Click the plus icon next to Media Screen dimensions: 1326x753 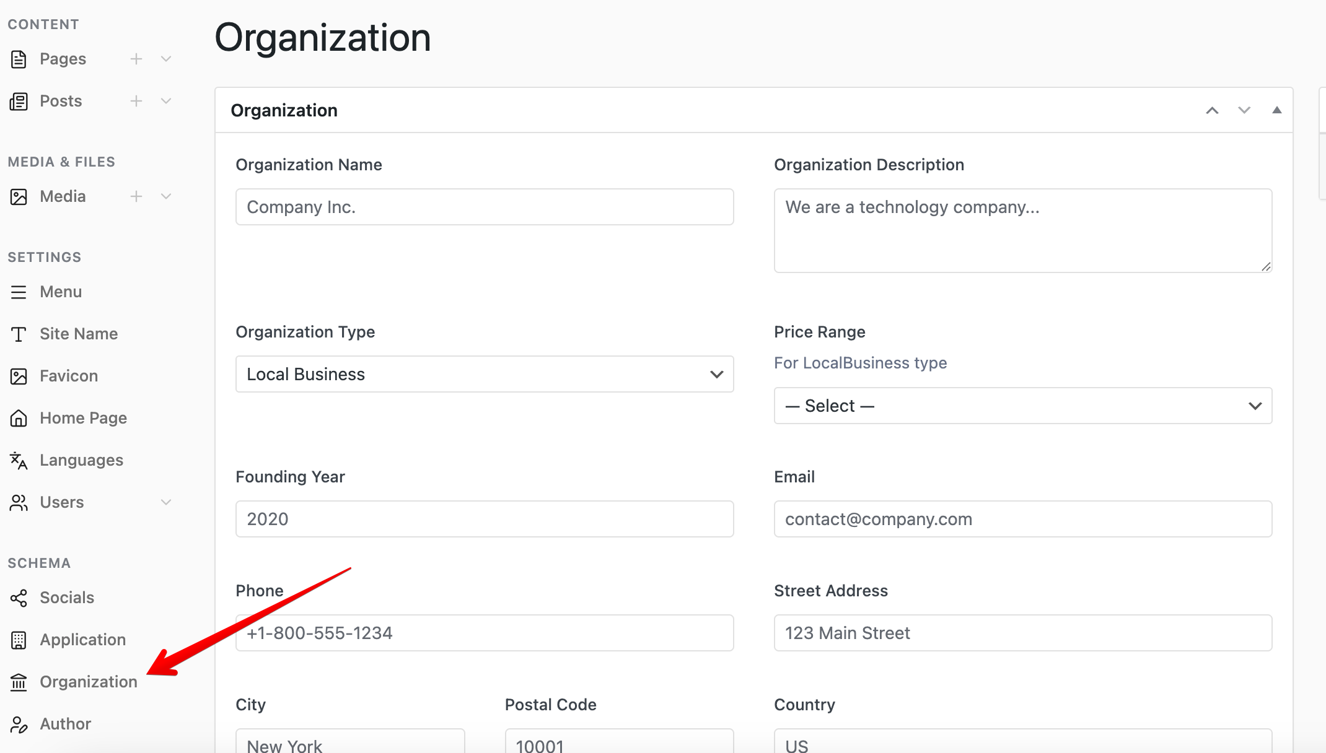136,196
